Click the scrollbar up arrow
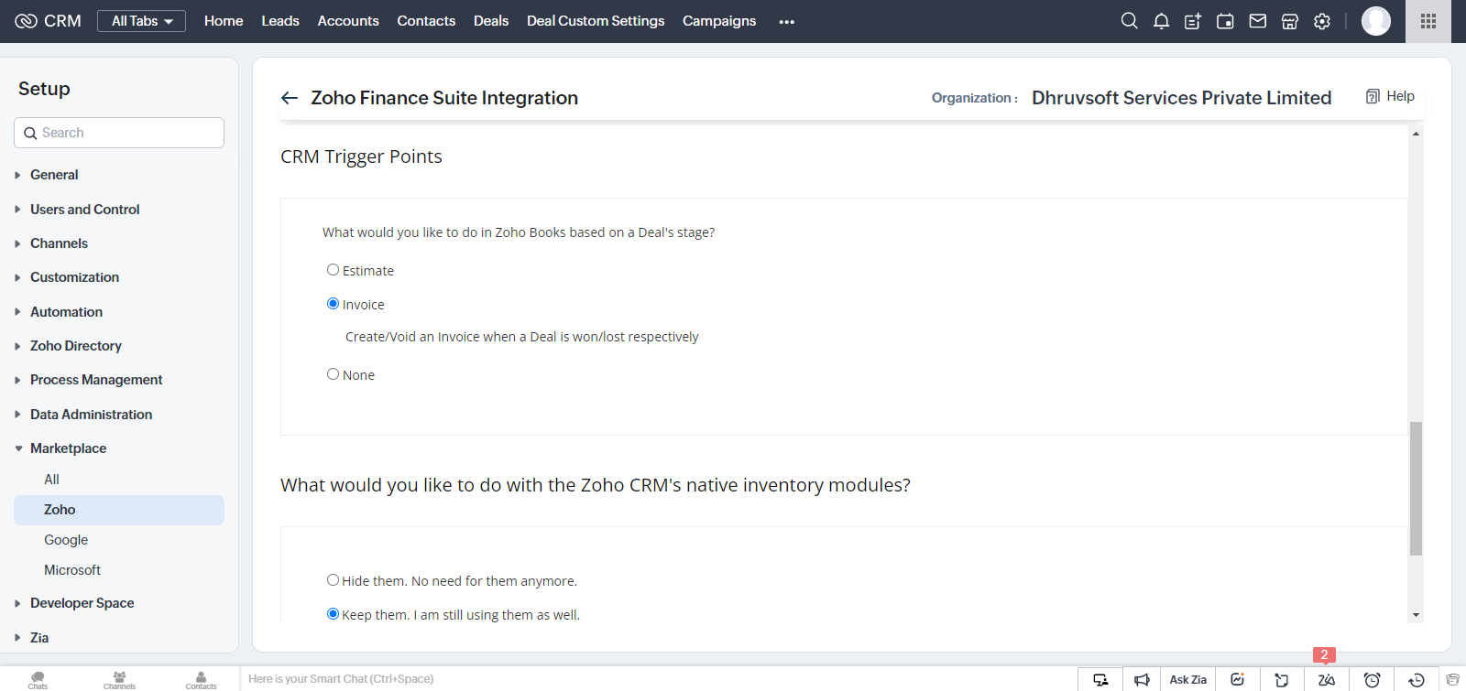The height and width of the screenshot is (691, 1466). [1416, 134]
